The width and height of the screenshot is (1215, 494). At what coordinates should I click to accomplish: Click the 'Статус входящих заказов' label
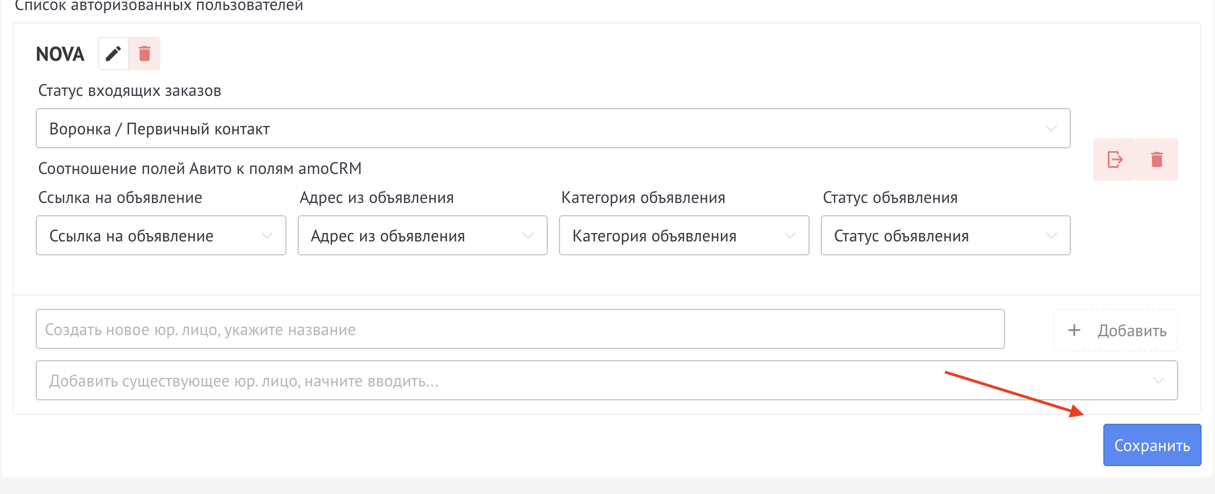coord(130,90)
